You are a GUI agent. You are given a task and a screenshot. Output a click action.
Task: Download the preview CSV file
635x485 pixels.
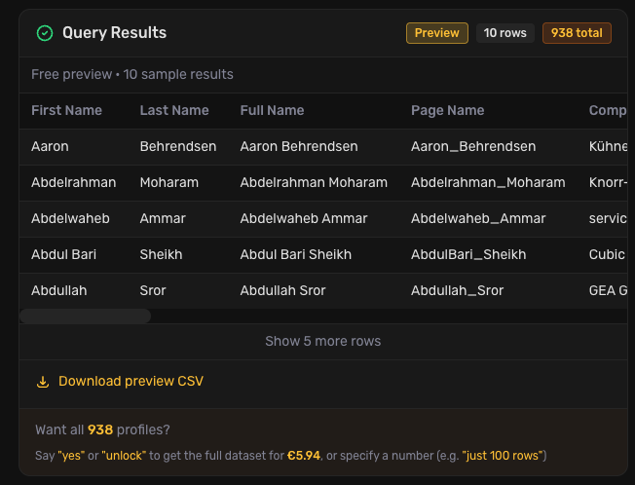(x=131, y=382)
